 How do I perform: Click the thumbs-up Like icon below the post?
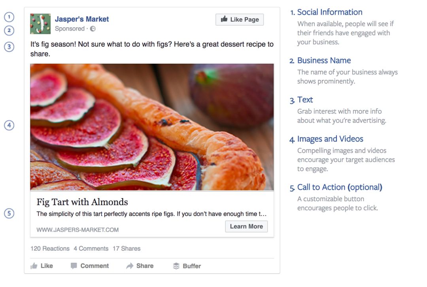34,266
